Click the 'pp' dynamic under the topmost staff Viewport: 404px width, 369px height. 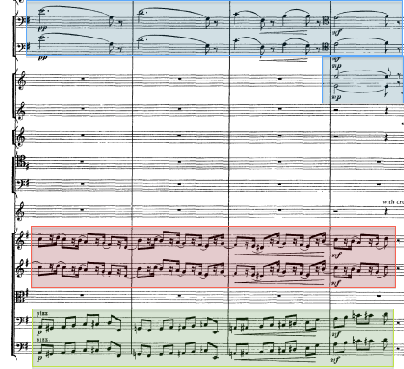pyautogui.click(x=43, y=28)
